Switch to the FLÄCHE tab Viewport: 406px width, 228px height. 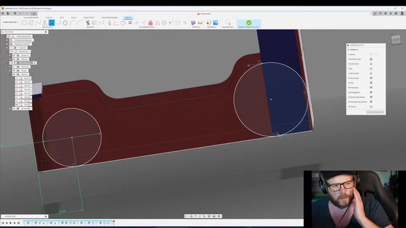click(x=49, y=18)
